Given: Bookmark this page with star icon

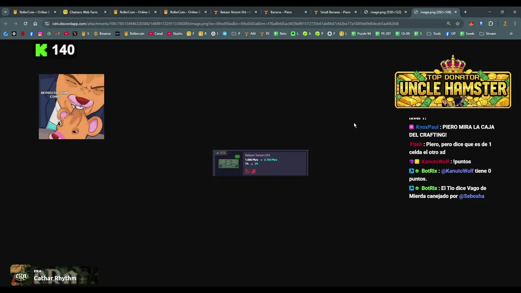Looking at the screenshot, I should (458, 24).
